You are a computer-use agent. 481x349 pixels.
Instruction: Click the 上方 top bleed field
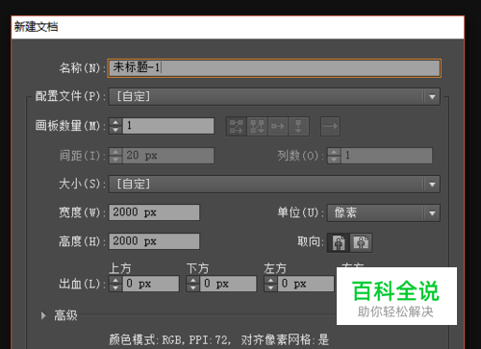[x=151, y=284]
